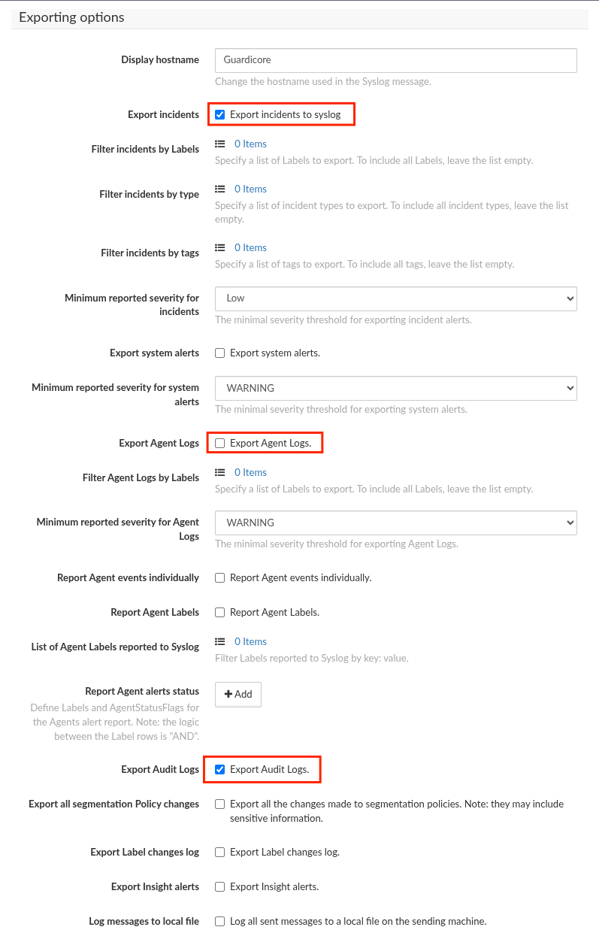Open Minimum reported severity for incidents dropdown
Screen dimensions: 599x933
coord(396,298)
